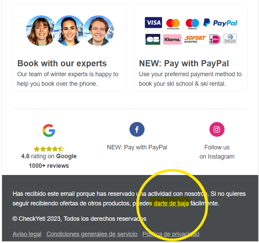Click the Maestro logo
259x243 pixels.
192,24
